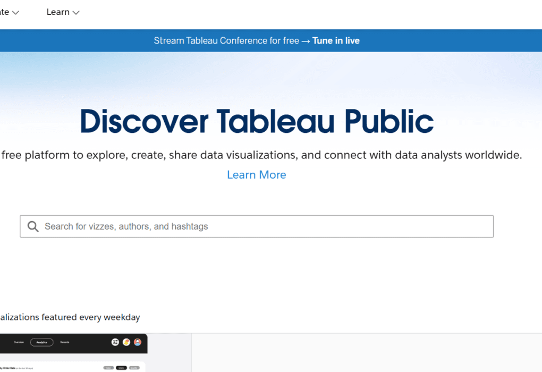Expand the chevron next to Learn

76,13
